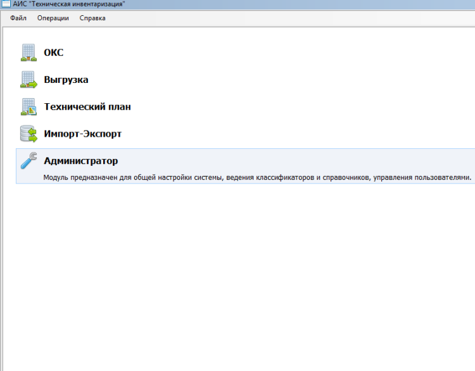Choose the Импорт-Экспорт module label
The height and width of the screenshot is (371, 475).
[82, 134]
